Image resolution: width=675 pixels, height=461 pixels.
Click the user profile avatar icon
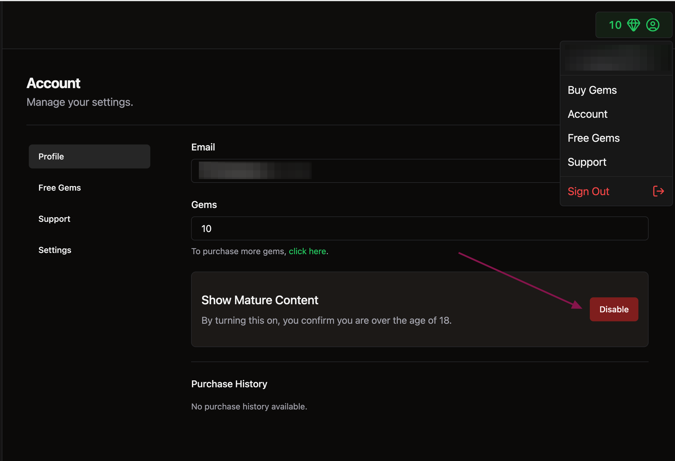coord(653,25)
